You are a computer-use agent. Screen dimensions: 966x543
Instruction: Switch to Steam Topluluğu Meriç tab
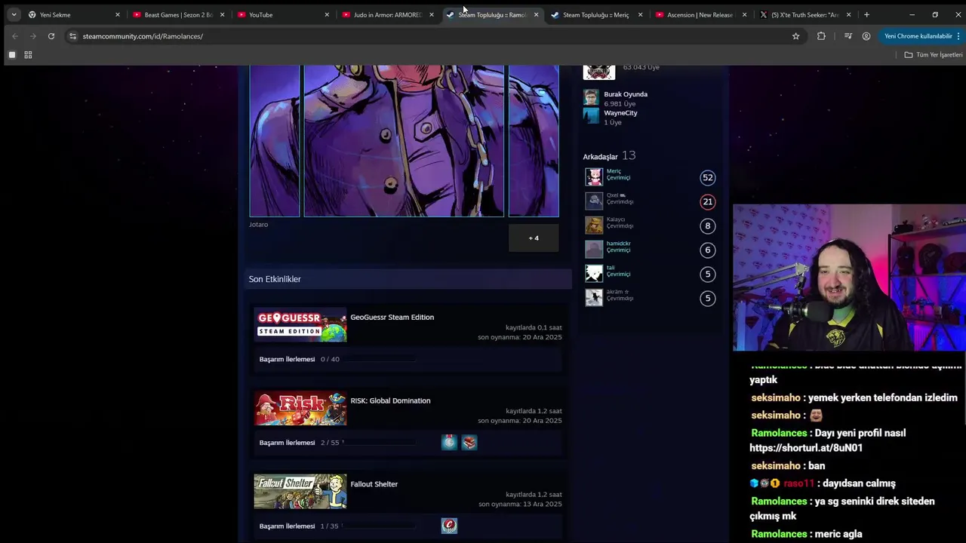[596, 14]
